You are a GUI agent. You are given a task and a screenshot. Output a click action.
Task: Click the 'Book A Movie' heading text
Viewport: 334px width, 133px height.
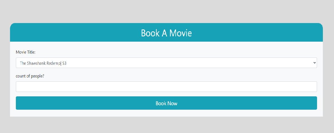tap(166, 33)
